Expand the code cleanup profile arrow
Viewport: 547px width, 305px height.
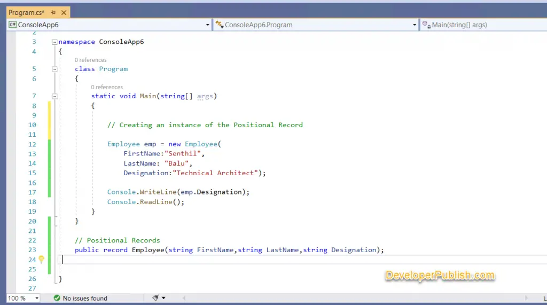[x=163, y=298]
